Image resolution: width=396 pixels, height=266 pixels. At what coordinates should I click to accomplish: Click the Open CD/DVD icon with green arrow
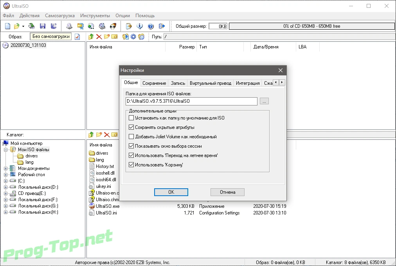(x=31, y=26)
